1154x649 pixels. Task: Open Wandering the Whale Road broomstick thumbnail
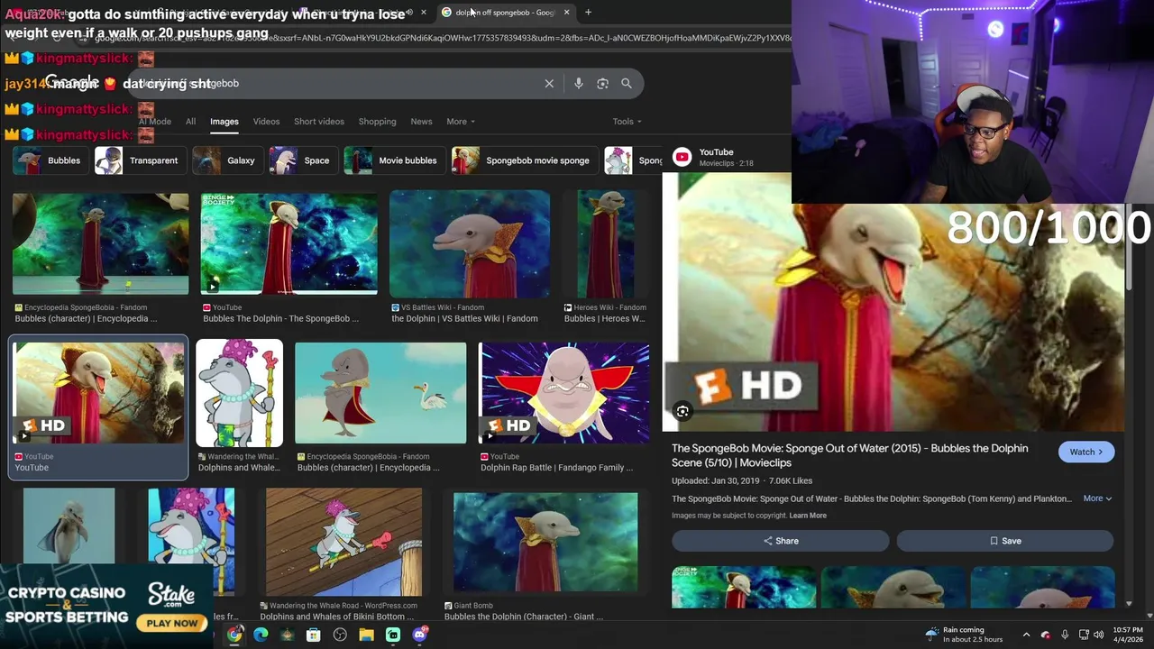click(x=343, y=542)
